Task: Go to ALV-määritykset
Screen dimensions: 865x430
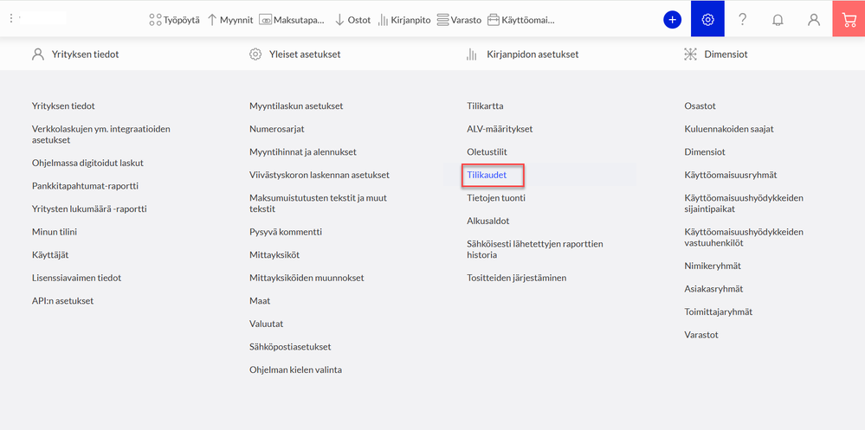Action: pyautogui.click(x=500, y=129)
